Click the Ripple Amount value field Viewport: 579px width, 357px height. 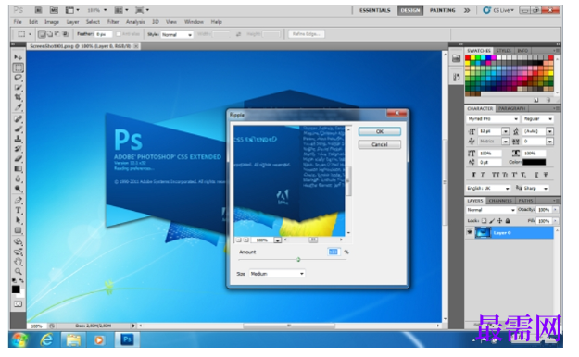pos(334,252)
